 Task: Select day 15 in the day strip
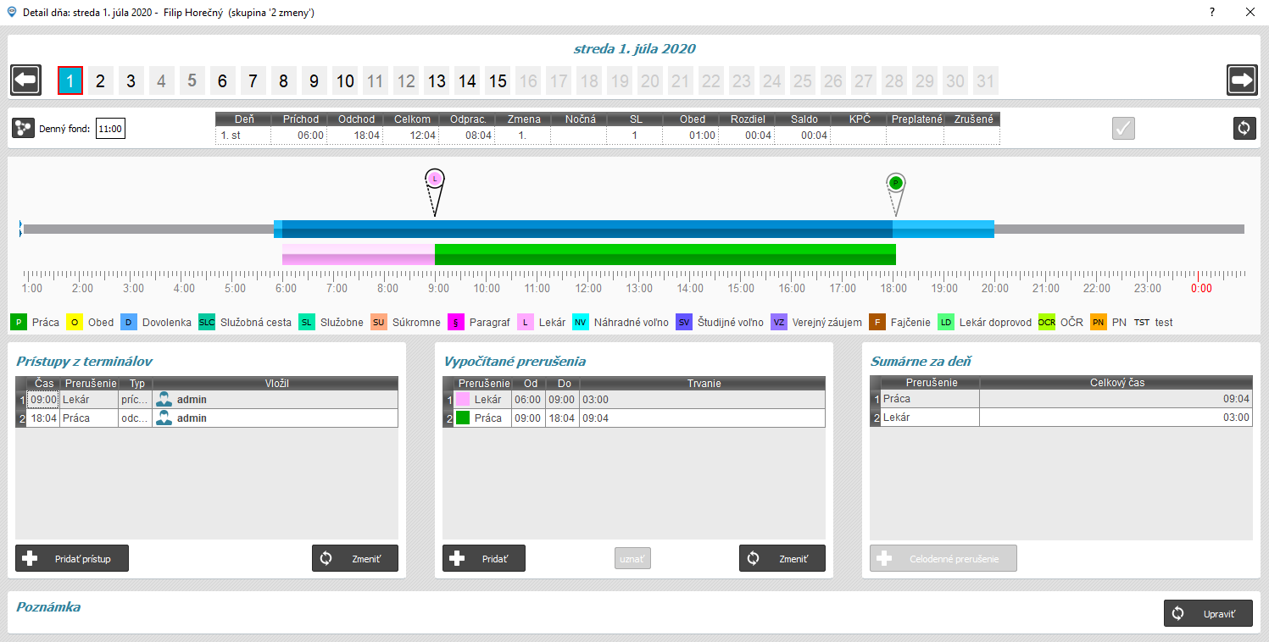(498, 80)
